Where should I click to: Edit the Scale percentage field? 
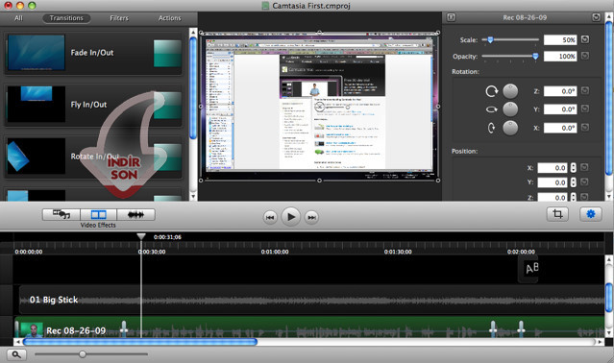tap(560, 40)
